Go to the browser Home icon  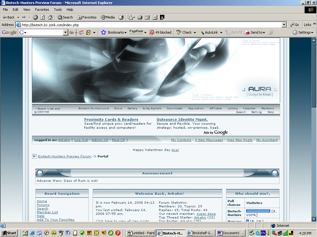[x=50, y=17]
